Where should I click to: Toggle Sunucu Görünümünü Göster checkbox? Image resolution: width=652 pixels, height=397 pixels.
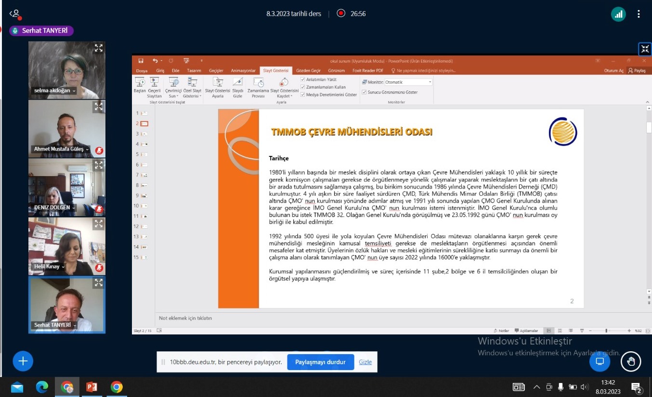[x=365, y=92]
